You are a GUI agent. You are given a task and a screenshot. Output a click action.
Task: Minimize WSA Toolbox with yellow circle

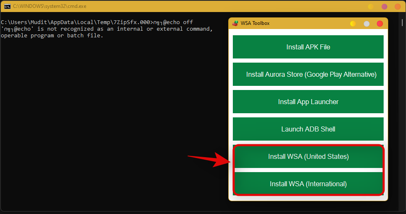click(x=353, y=24)
